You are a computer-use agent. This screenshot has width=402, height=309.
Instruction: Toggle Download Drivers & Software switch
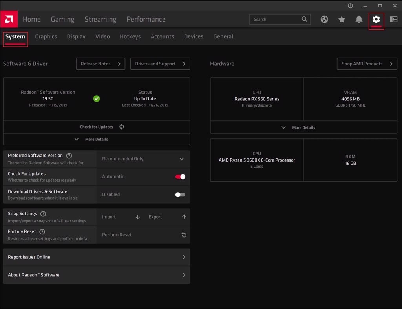pyautogui.click(x=180, y=194)
